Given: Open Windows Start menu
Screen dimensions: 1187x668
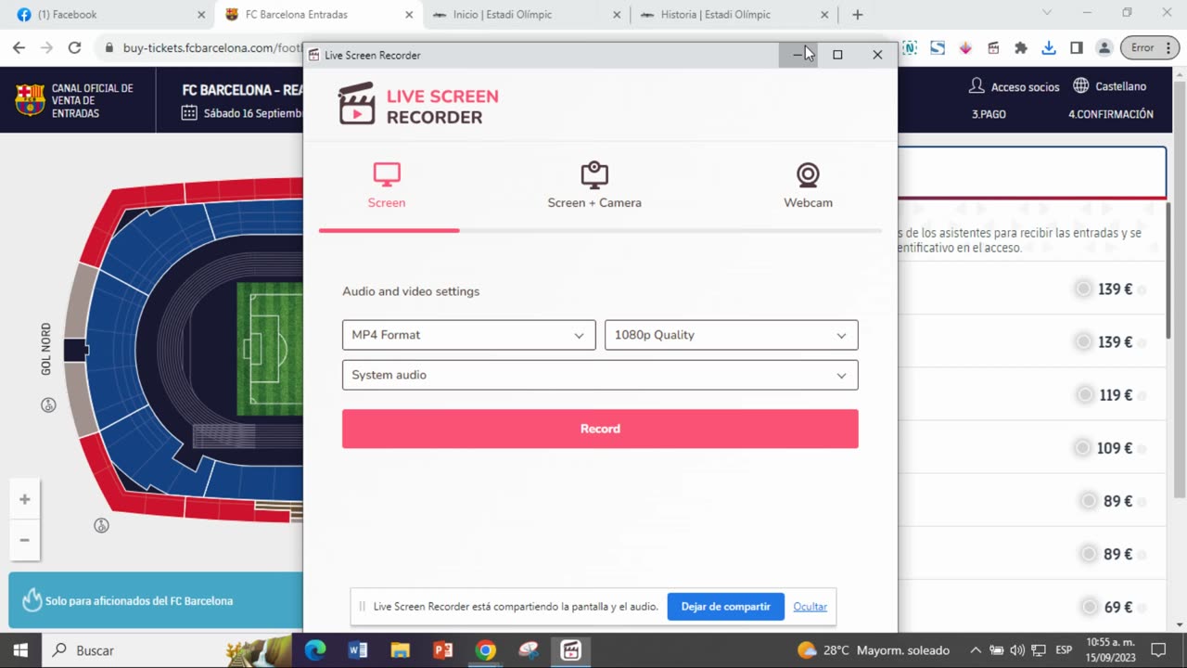Looking at the screenshot, I should click(20, 650).
